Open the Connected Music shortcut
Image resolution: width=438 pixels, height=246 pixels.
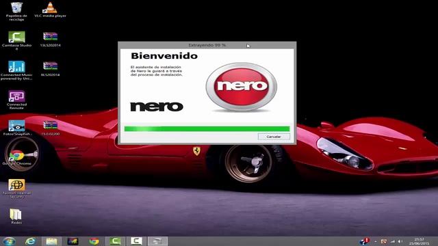tap(16, 70)
